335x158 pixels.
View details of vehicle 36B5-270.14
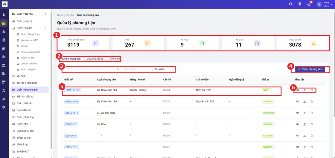tap(297, 113)
